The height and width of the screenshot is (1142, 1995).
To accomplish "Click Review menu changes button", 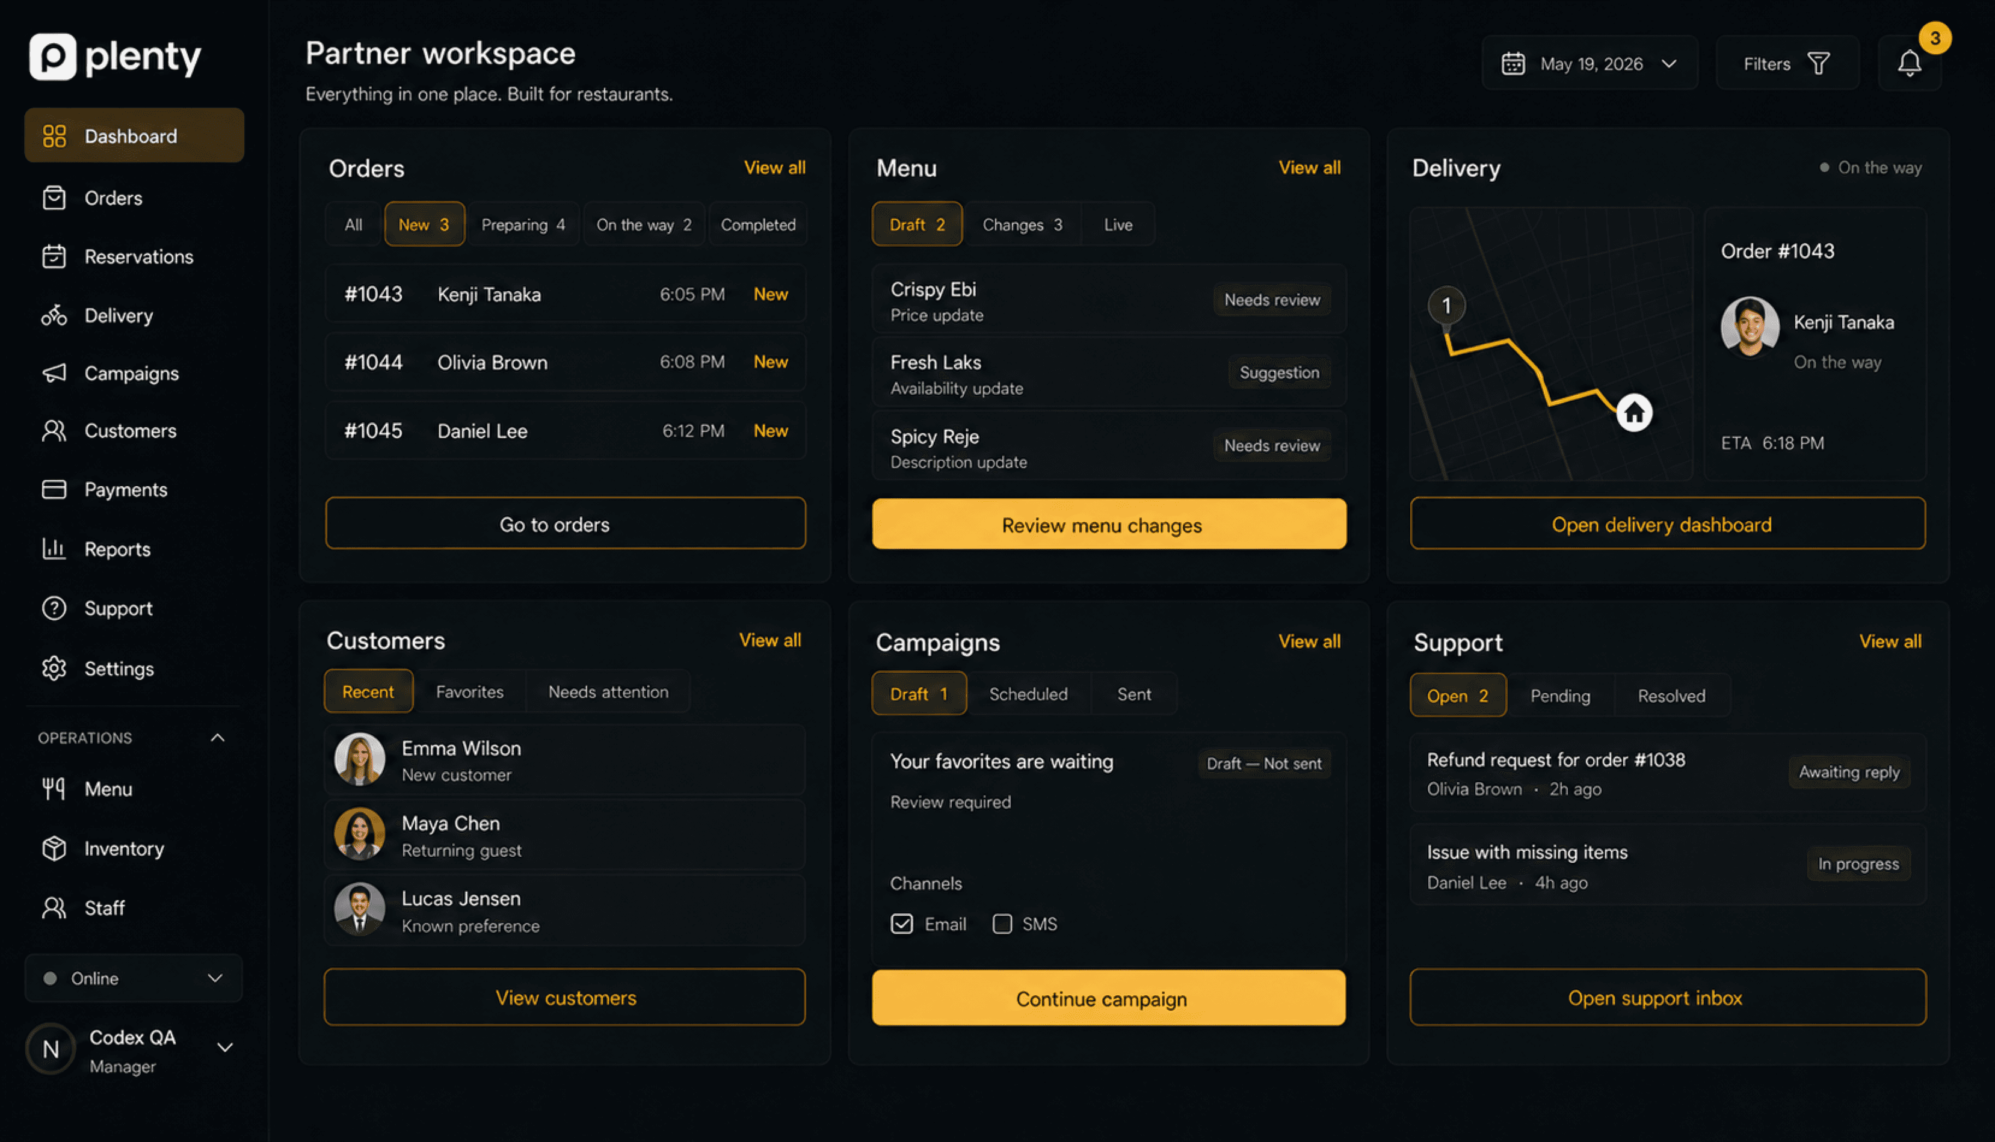I will 1109,525.
